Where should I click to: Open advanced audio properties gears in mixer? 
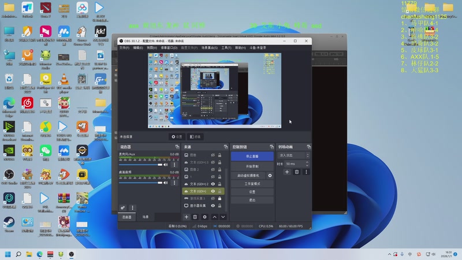coord(122,208)
